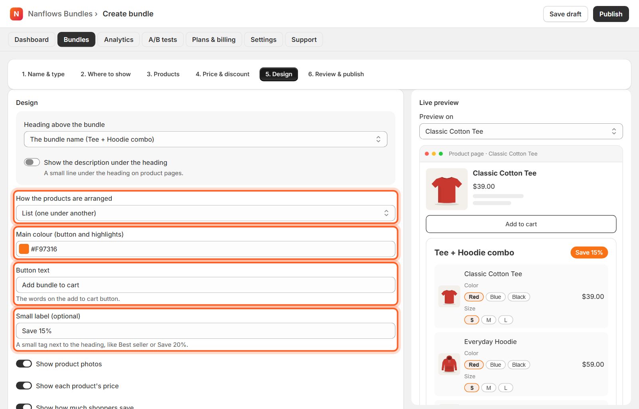The image size is (639, 409).
Task: Click the red tee thumbnail beside Classic Cotton Tee price
Action: tap(447, 189)
